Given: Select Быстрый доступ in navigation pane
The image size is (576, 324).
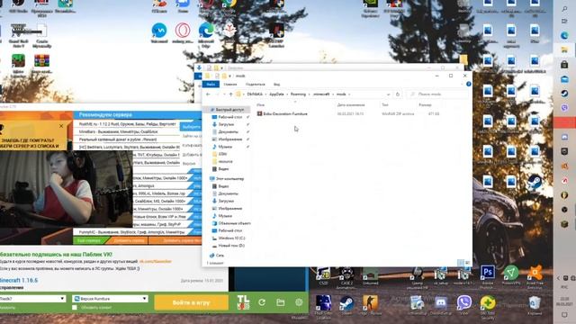Looking at the screenshot, I should coord(229,110).
